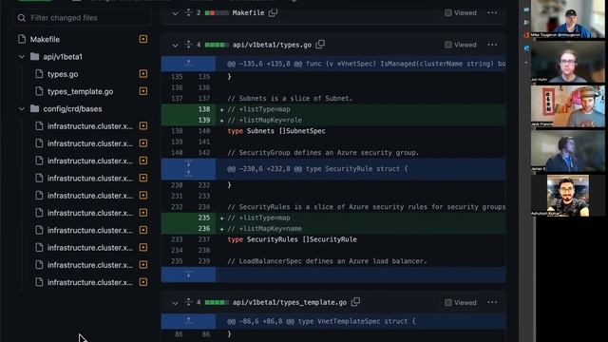Expand lines above the VnetSpec IsManaged hunk
Viewport: 608px width, 342px height.
pos(188,64)
